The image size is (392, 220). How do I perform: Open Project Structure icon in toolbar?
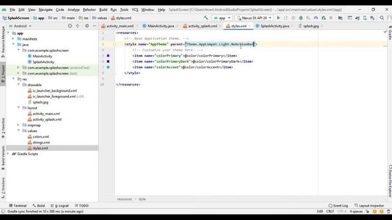coord(341,18)
